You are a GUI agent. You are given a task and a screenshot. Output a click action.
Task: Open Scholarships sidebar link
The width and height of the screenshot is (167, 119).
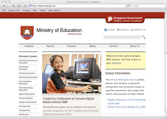24,106
